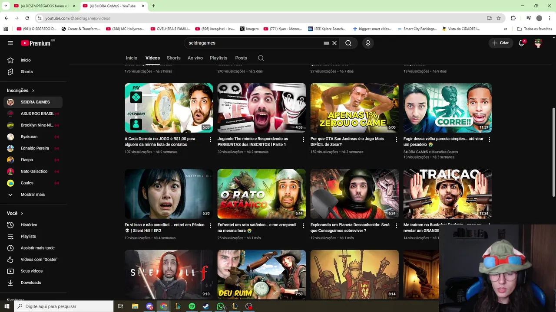This screenshot has width=556, height=312.
Task: Open the Ao vivo channel tab
Action: (x=195, y=58)
